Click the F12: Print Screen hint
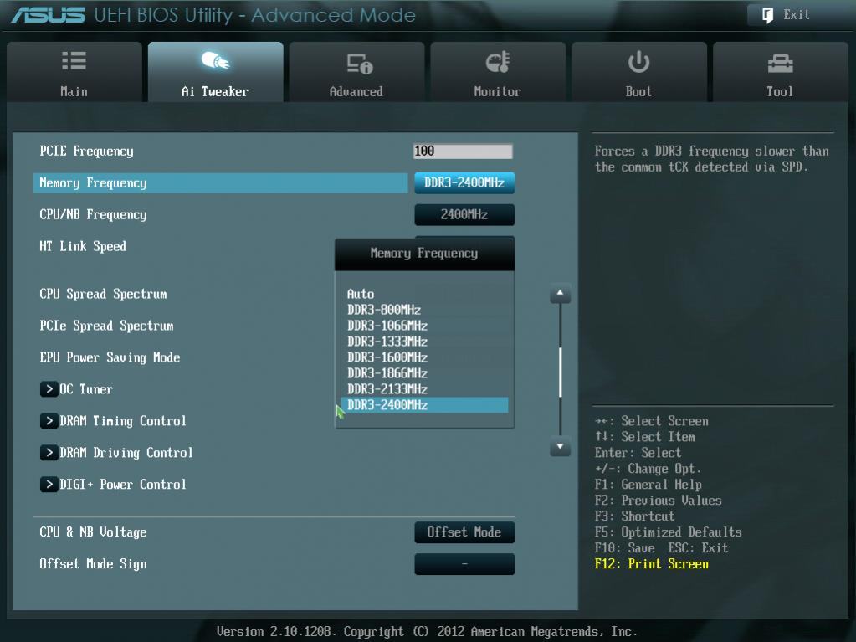The width and height of the screenshot is (856, 642). click(651, 564)
